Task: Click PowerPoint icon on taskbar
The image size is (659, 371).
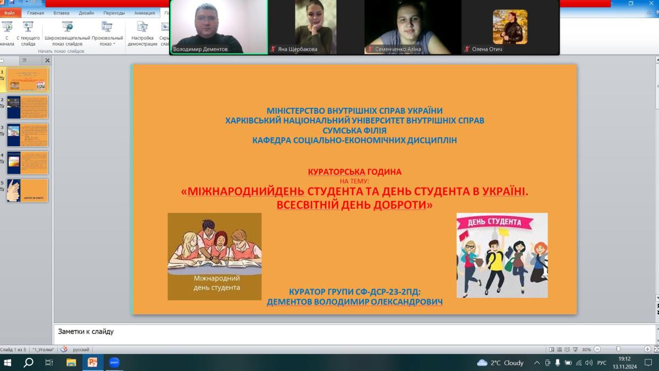Action: coord(92,363)
